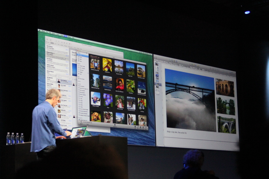Click the Share icon in iPhoto toolbar
This screenshot has height=179, width=269.
pos(146,128)
